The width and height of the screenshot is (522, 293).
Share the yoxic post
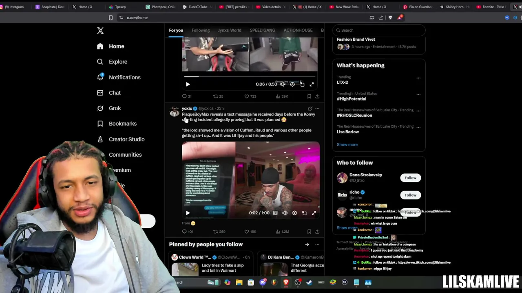coord(317,232)
